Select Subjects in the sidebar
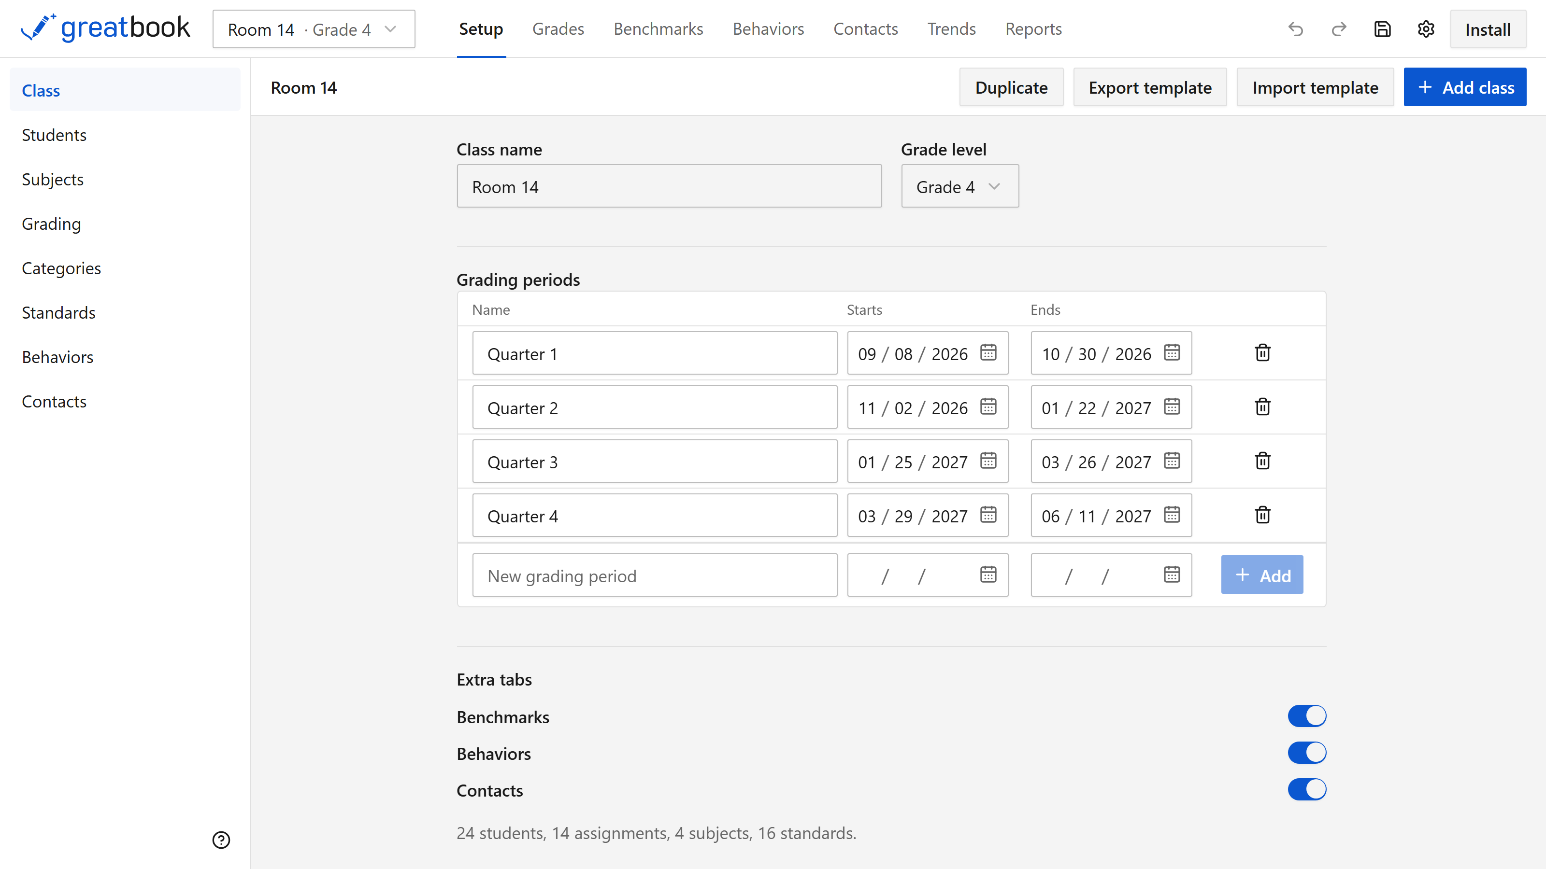This screenshot has height=869, width=1546. tap(125, 179)
